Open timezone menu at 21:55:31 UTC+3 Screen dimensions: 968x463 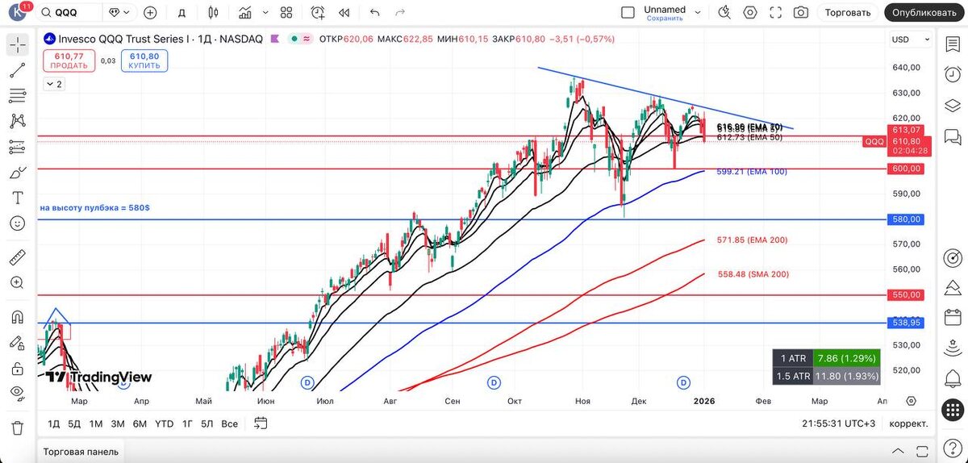[838, 423]
